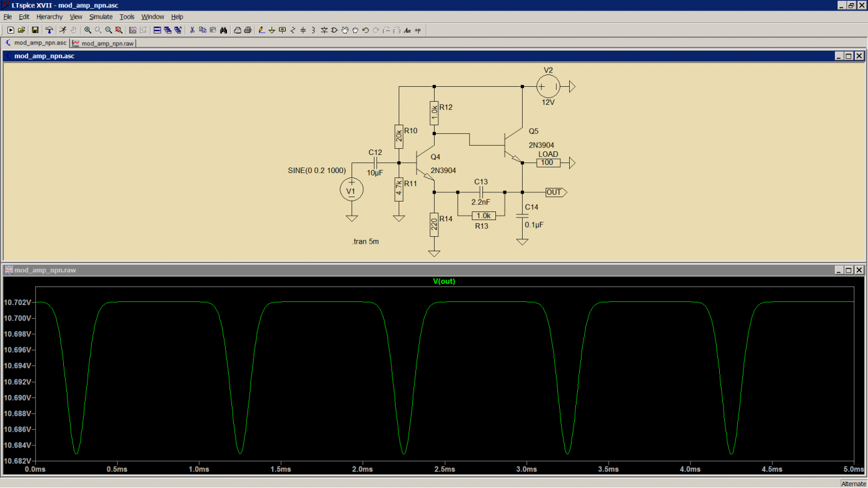868x488 pixels.
Task: Select the Move hand tool
Action: (x=345, y=30)
